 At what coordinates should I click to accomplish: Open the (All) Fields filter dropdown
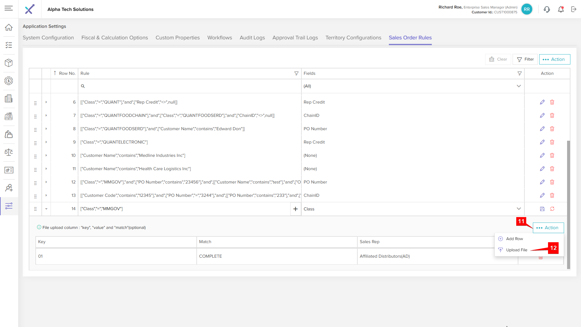point(519,86)
